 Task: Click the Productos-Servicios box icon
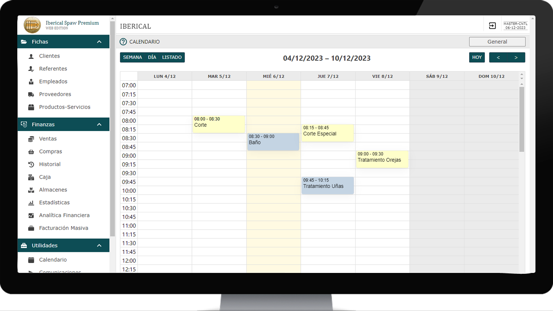pos(31,107)
